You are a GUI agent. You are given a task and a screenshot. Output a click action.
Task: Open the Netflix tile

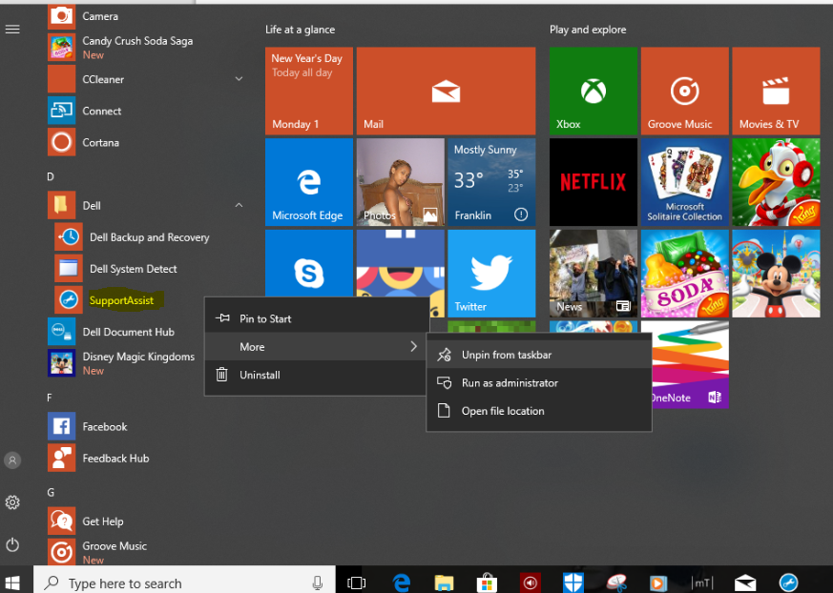(593, 182)
